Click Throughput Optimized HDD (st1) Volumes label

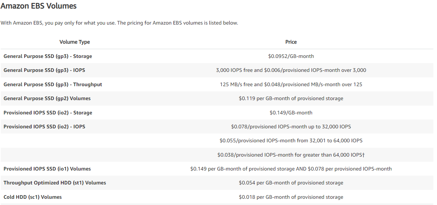coord(55,183)
